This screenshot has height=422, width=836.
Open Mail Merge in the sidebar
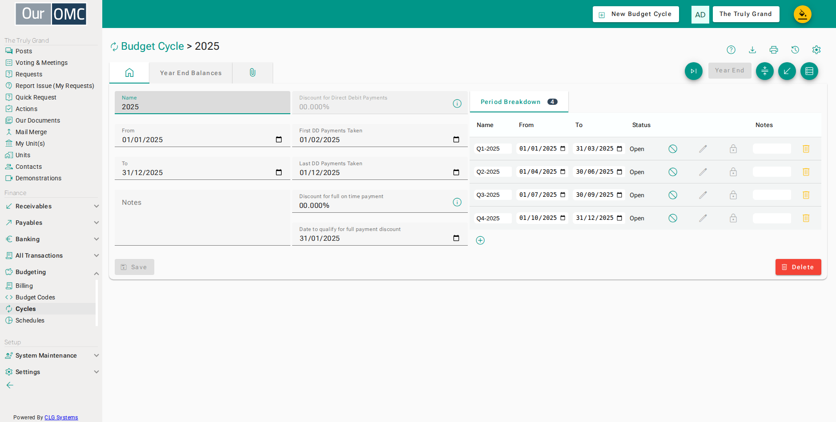point(31,132)
